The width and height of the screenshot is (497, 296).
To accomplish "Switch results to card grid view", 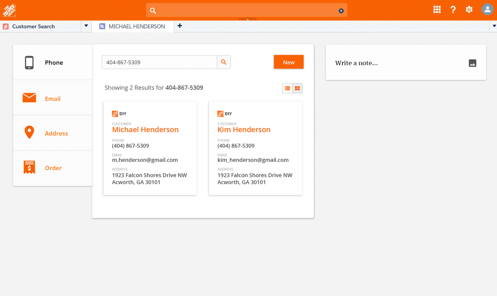I will click(297, 88).
